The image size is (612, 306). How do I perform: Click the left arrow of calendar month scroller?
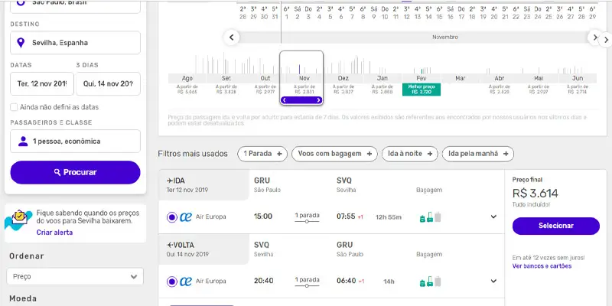pos(232,37)
